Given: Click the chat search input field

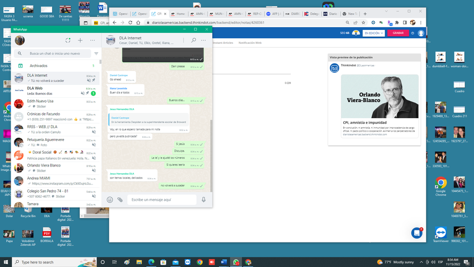Looking at the screenshot, I should (x=54, y=54).
